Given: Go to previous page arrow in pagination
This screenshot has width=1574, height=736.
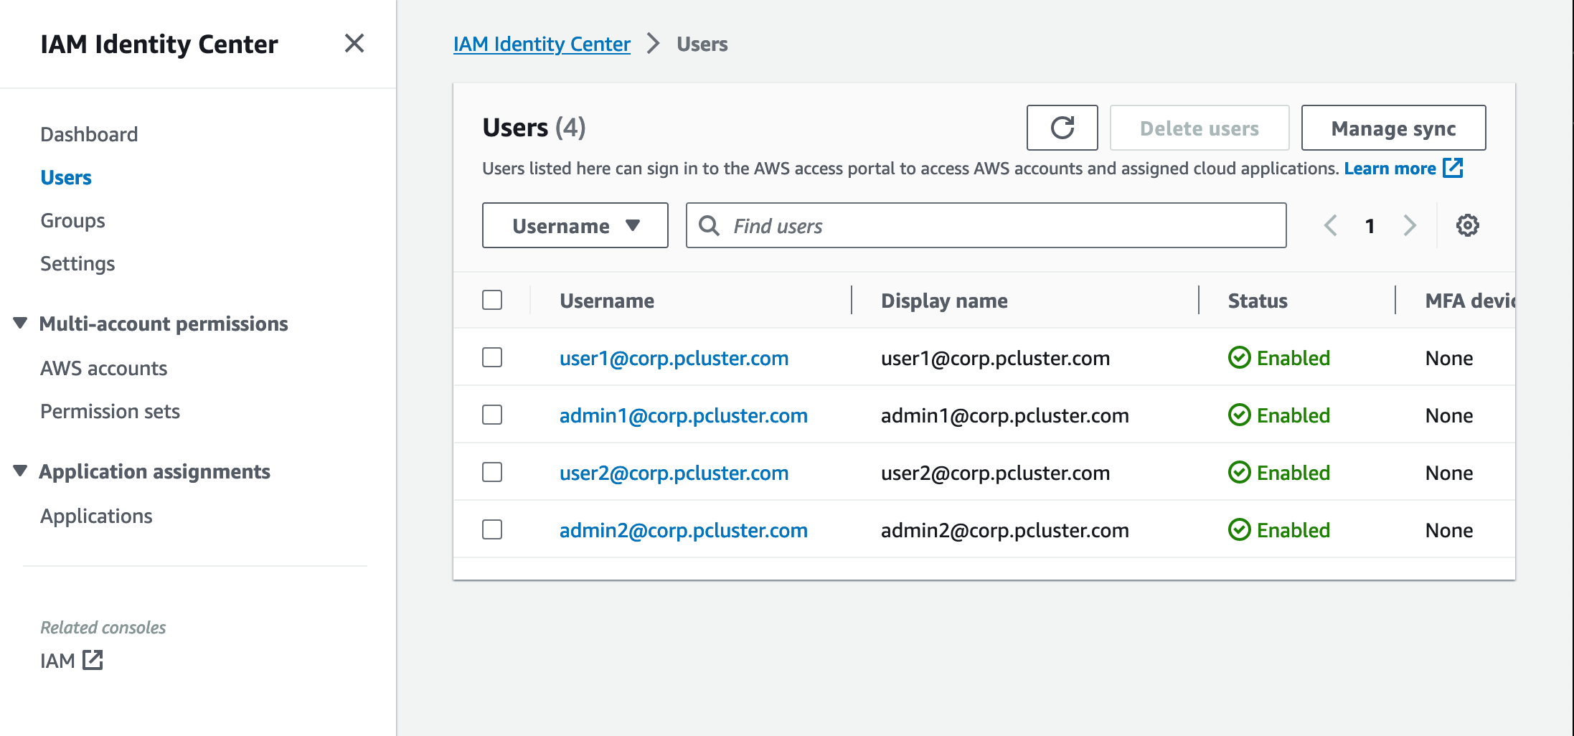Looking at the screenshot, I should tap(1331, 225).
